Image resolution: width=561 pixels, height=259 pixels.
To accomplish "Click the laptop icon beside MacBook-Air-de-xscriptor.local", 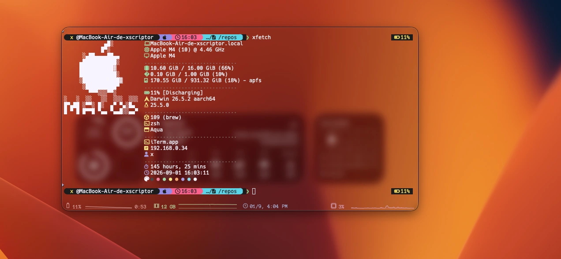I will click(x=147, y=44).
